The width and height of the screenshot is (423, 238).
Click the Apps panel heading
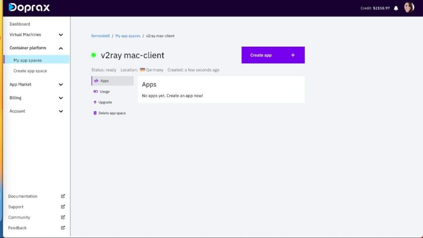[x=149, y=84]
